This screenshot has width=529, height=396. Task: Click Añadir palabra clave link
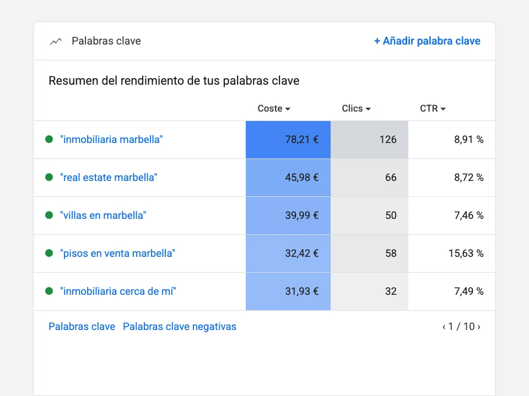[x=427, y=41]
